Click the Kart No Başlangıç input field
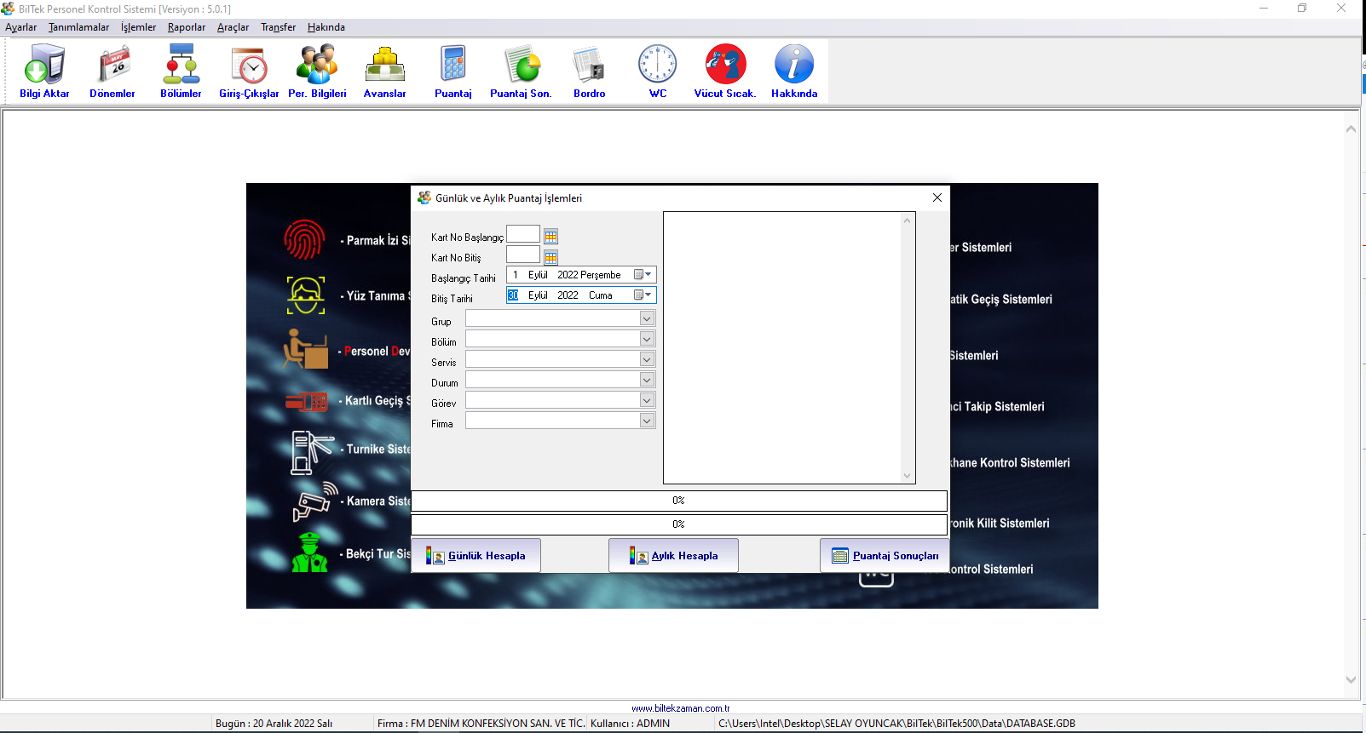Viewport: 1366px width, 733px height. click(522, 234)
